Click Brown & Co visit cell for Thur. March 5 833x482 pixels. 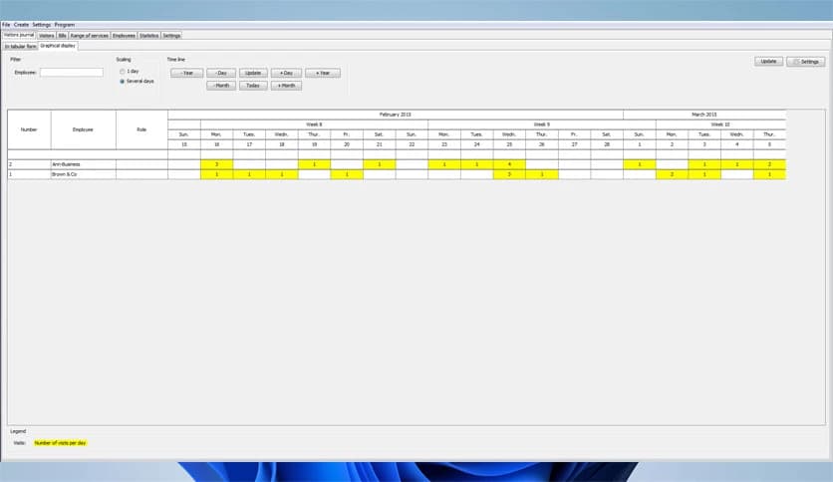tap(769, 174)
